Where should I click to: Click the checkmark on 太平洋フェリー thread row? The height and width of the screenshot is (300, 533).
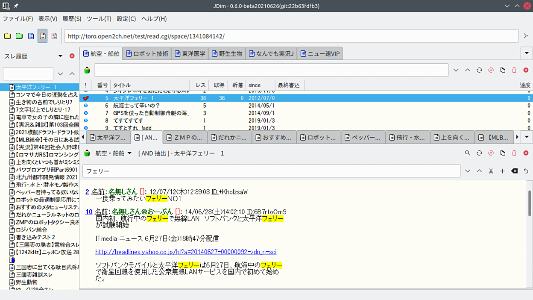click(x=86, y=98)
